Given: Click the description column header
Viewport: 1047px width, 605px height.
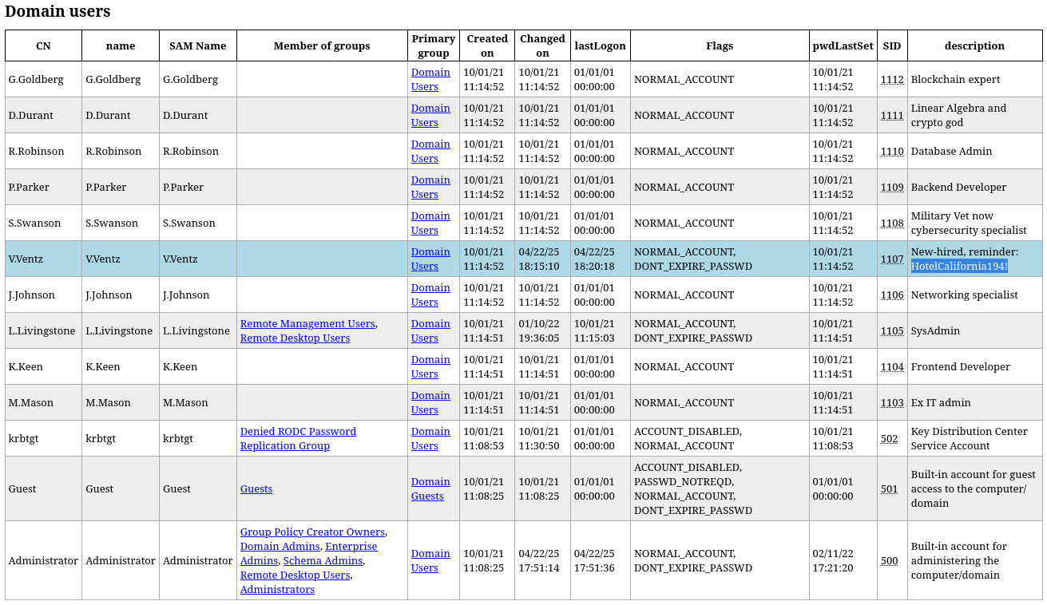Looking at the screenshot, I should [974, 45].
